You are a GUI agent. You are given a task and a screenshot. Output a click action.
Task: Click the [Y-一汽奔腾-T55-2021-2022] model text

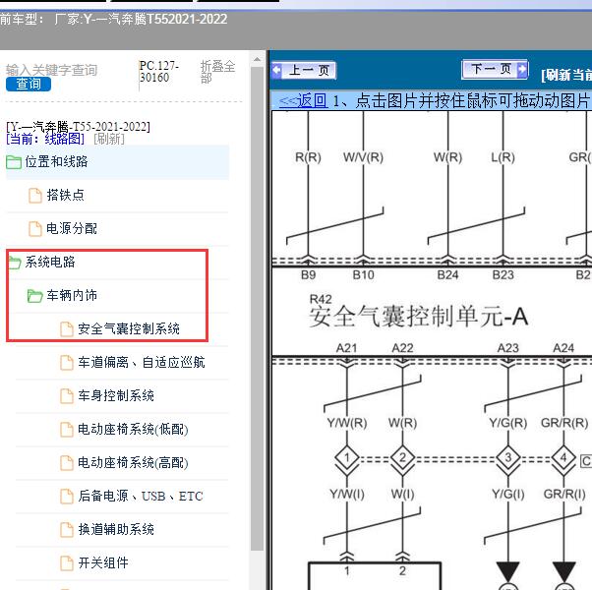point(78,127)
